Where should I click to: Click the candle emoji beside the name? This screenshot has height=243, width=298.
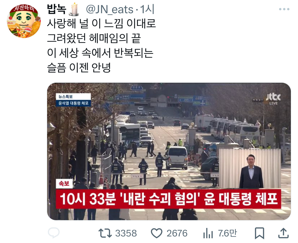tap(74, 9)
